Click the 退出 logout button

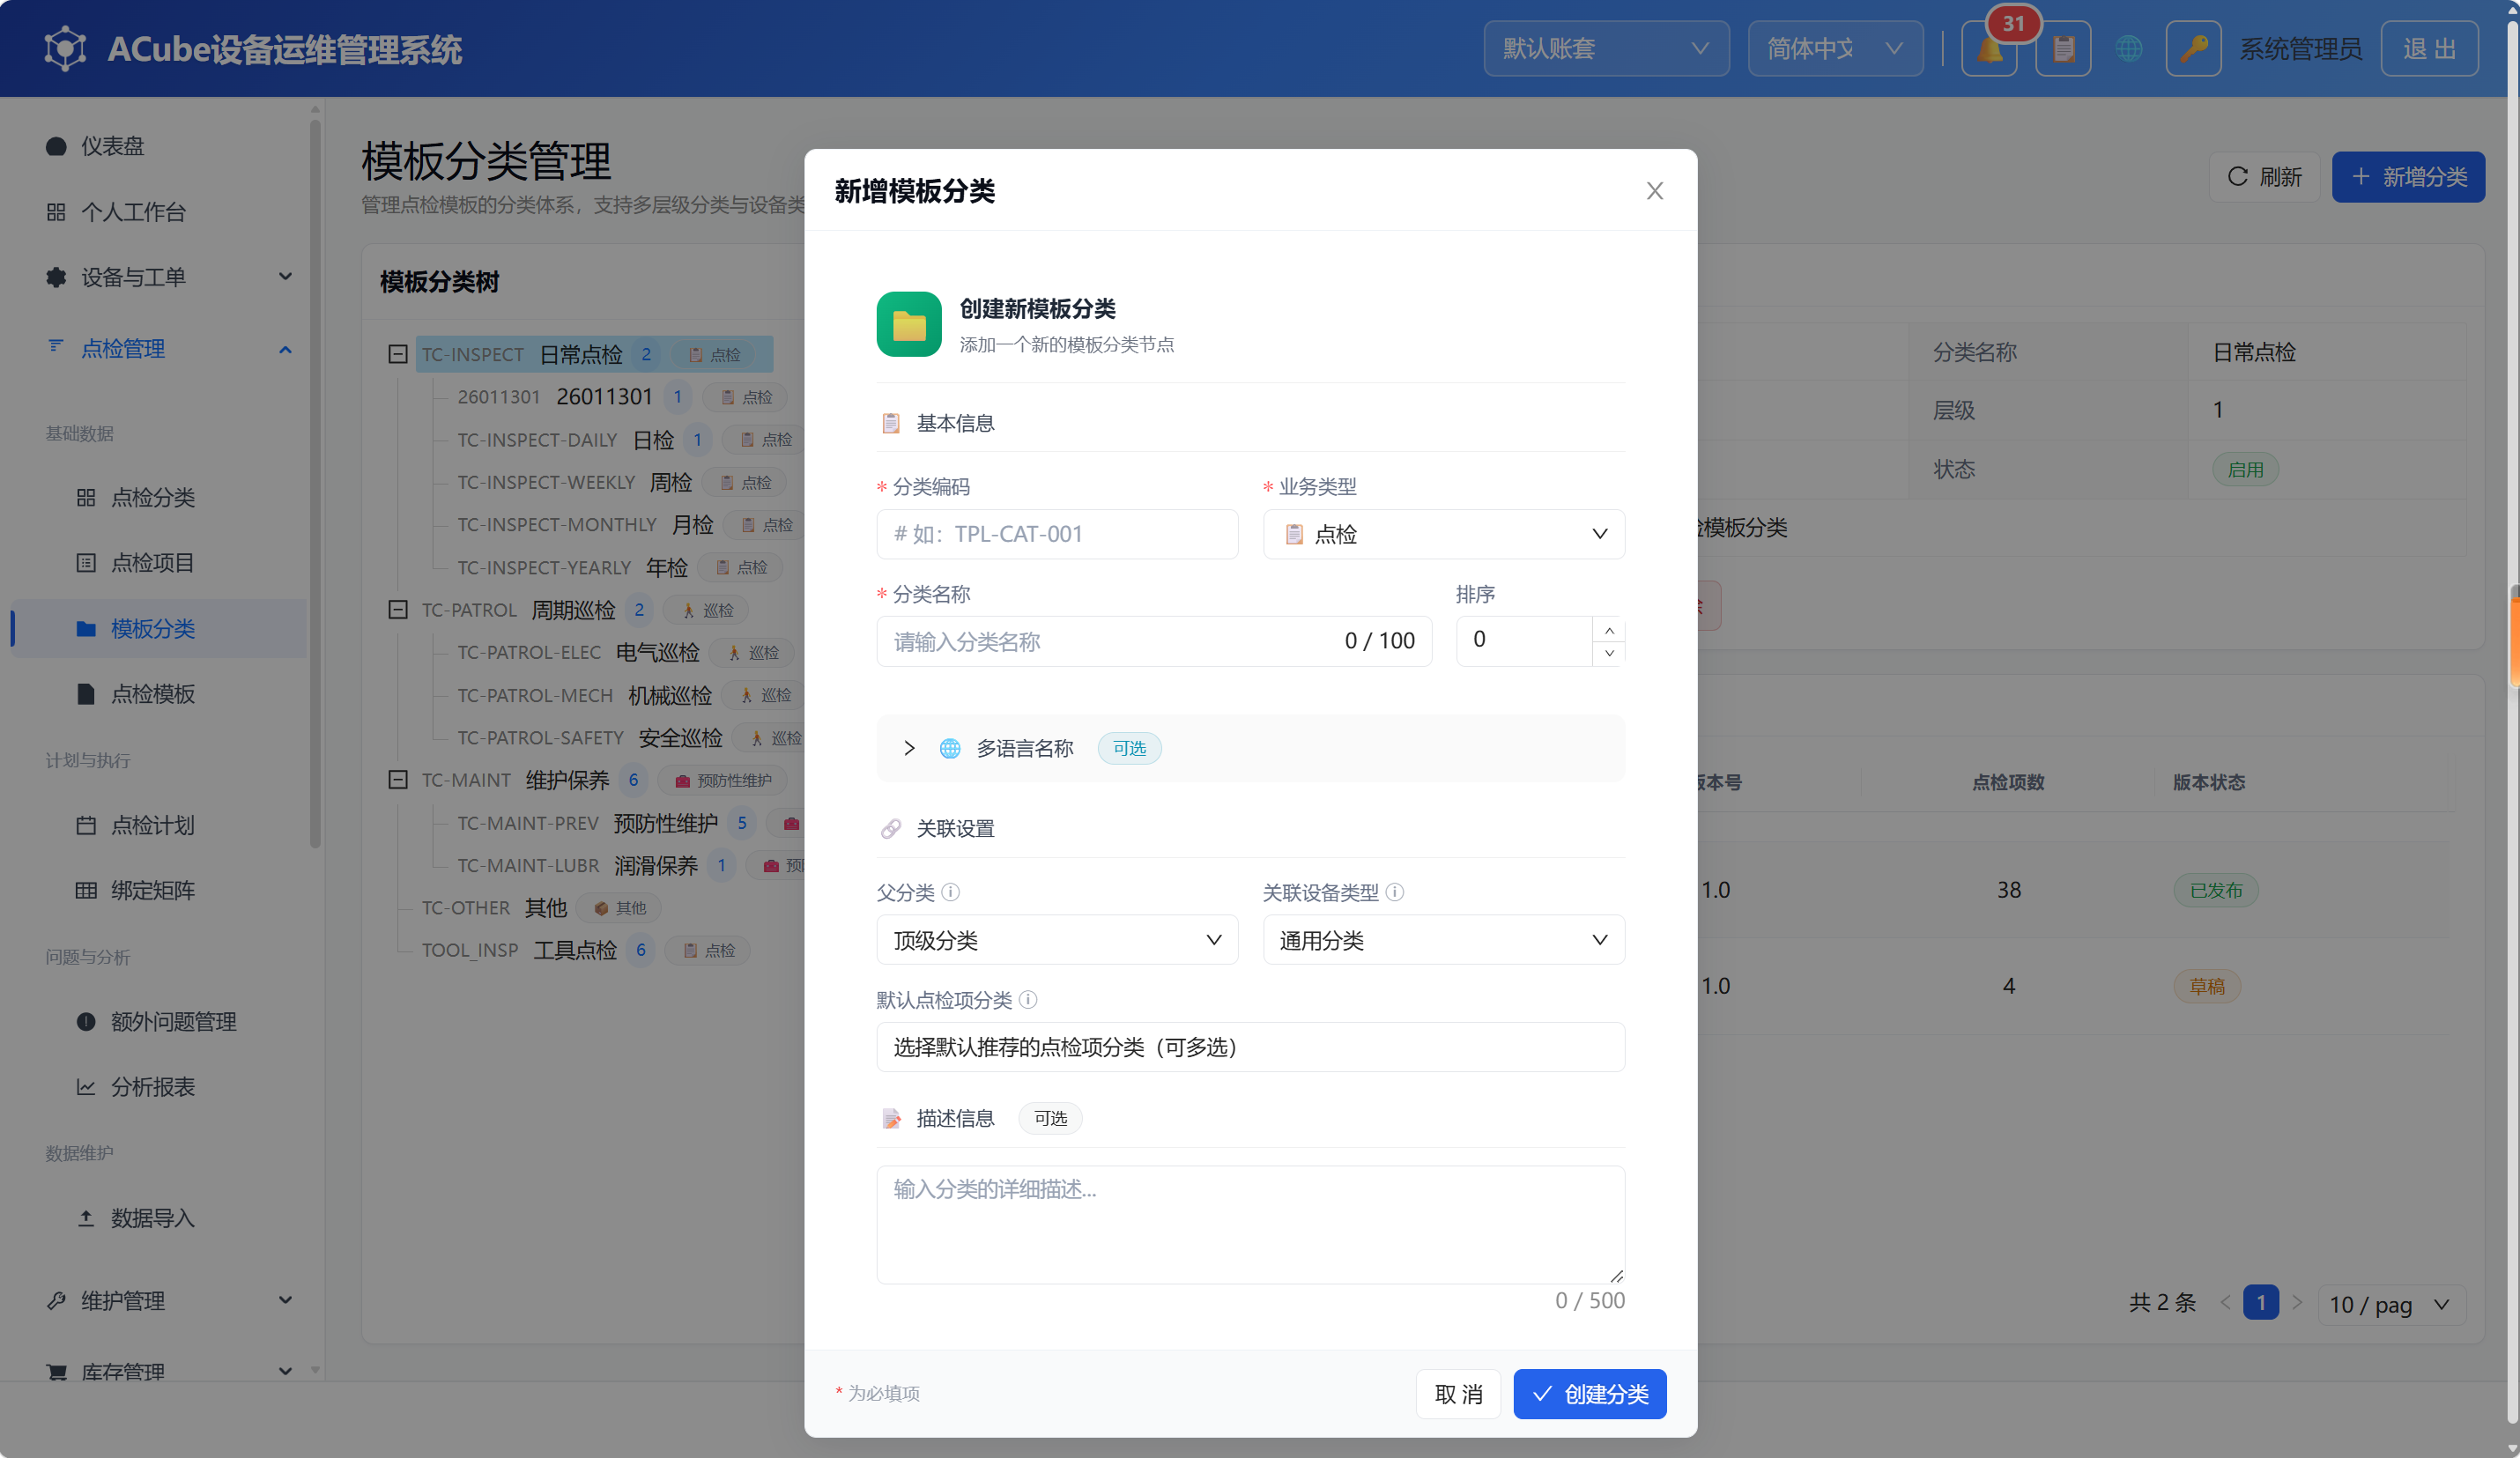tap(2429, 48)
